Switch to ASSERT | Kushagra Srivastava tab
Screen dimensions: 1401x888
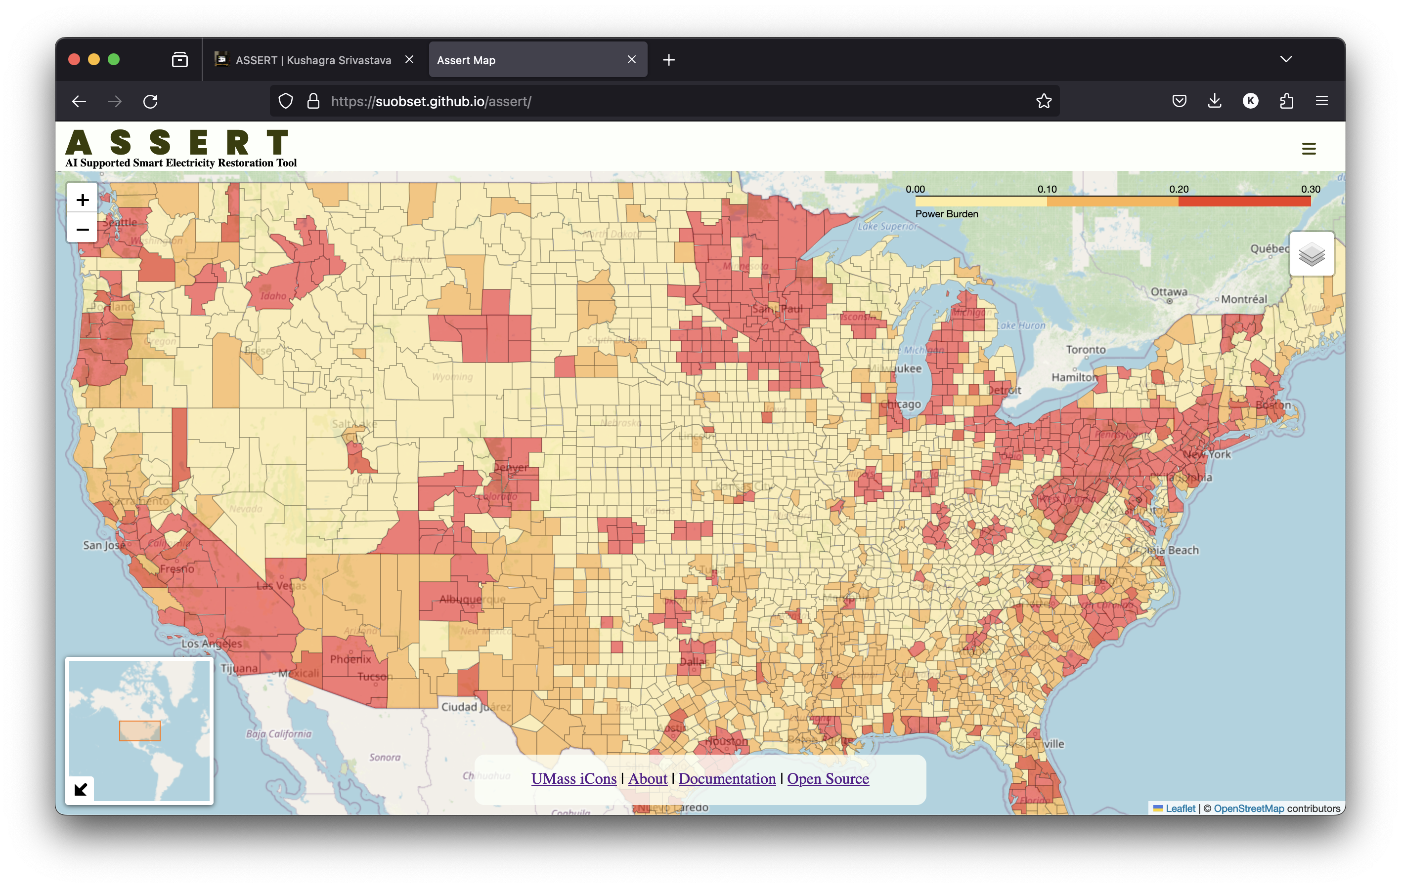click(x=312, y=60)
